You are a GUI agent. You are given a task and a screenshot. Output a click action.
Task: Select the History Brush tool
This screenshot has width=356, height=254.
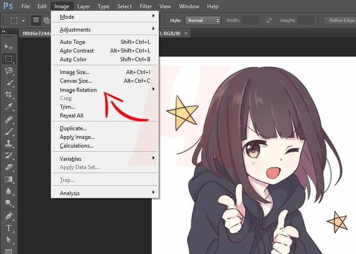[9, 155]
